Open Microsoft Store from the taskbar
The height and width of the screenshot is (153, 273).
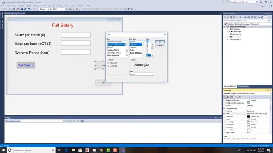tap(80, 150)
